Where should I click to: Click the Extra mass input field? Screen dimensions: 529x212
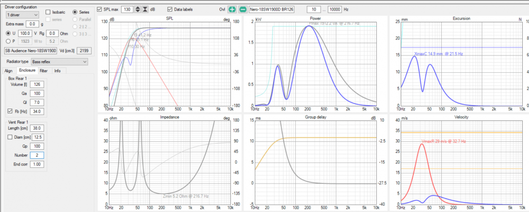pyautogui.click(x=33, y=24)
